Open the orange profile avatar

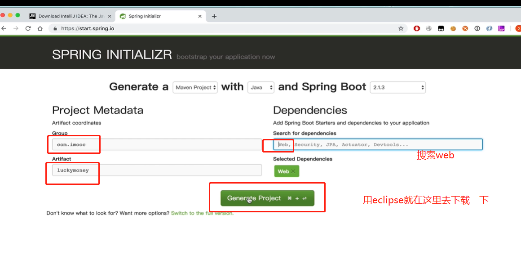pos(518,29)
